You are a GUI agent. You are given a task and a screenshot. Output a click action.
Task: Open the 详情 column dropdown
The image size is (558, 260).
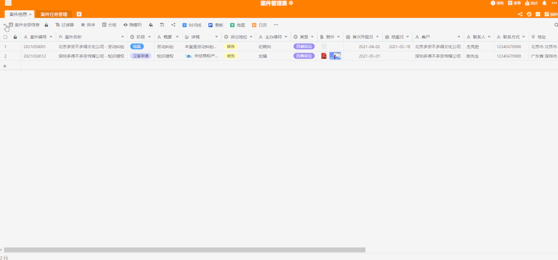tap(216, 37)
